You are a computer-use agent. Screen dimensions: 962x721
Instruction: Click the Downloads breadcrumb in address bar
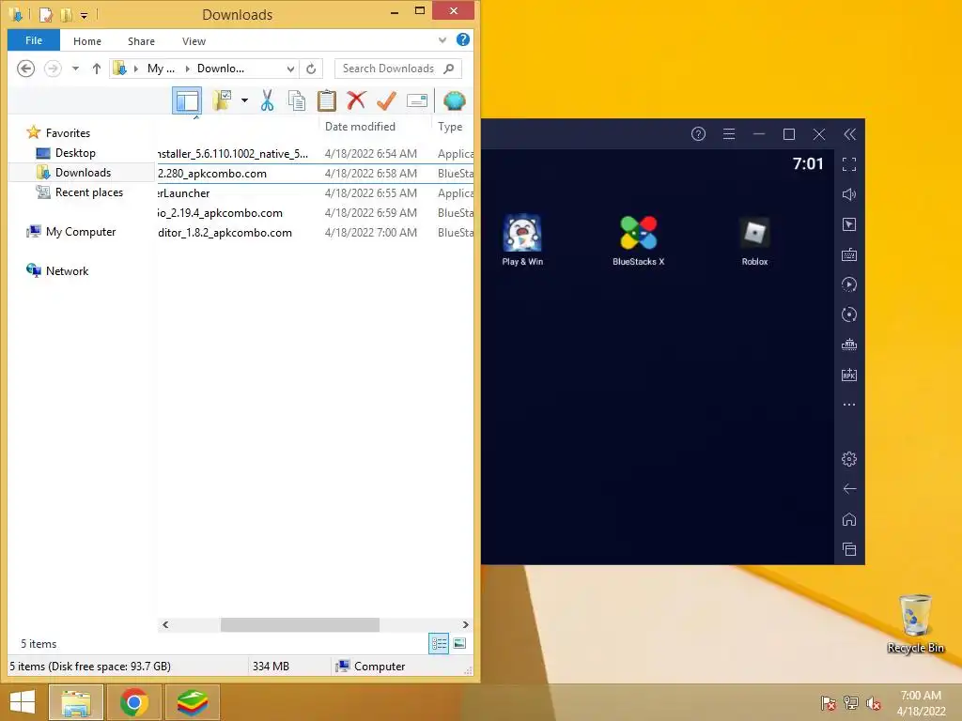pyautogui.click(x=221, y=68)
